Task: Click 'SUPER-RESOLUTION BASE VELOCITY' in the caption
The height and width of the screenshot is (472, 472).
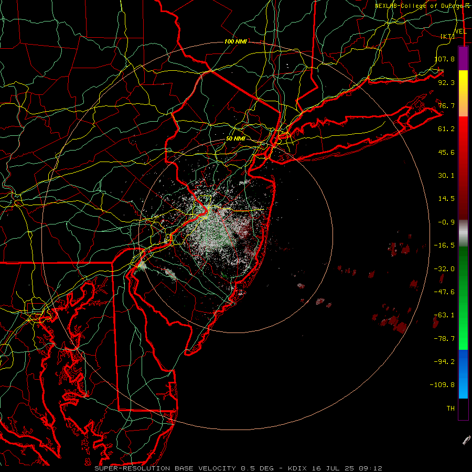Action: coord(165,468)
